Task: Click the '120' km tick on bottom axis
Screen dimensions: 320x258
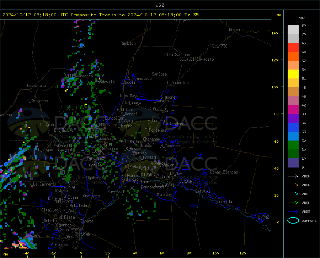Action: tap(242, 253)
